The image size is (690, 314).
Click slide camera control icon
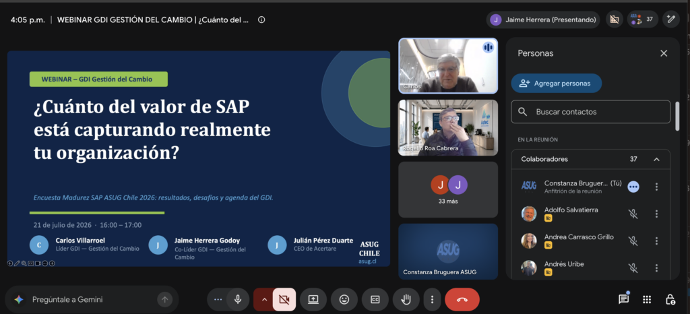pos(38,263)
